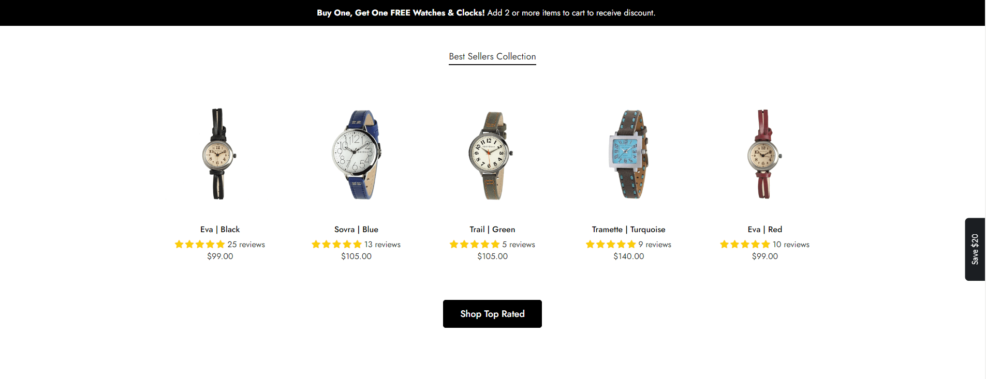
Task: View the 25 reviews for Eva Black
Action: pyautogui.click(x=246, y=245)
